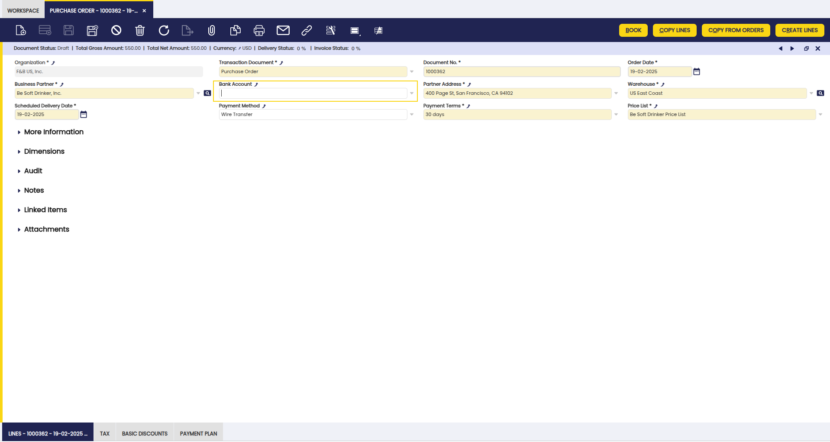Image resolution: width=830 pixels, height=442 pixels.
Task: Refresh the record with the circular arrow
Action: pyautogui.click(x=164, y=30)
